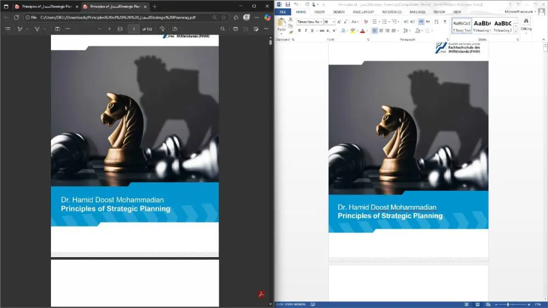548x308 pixels.
Task: Click the red font color swatch
Action: pos(362,31)
